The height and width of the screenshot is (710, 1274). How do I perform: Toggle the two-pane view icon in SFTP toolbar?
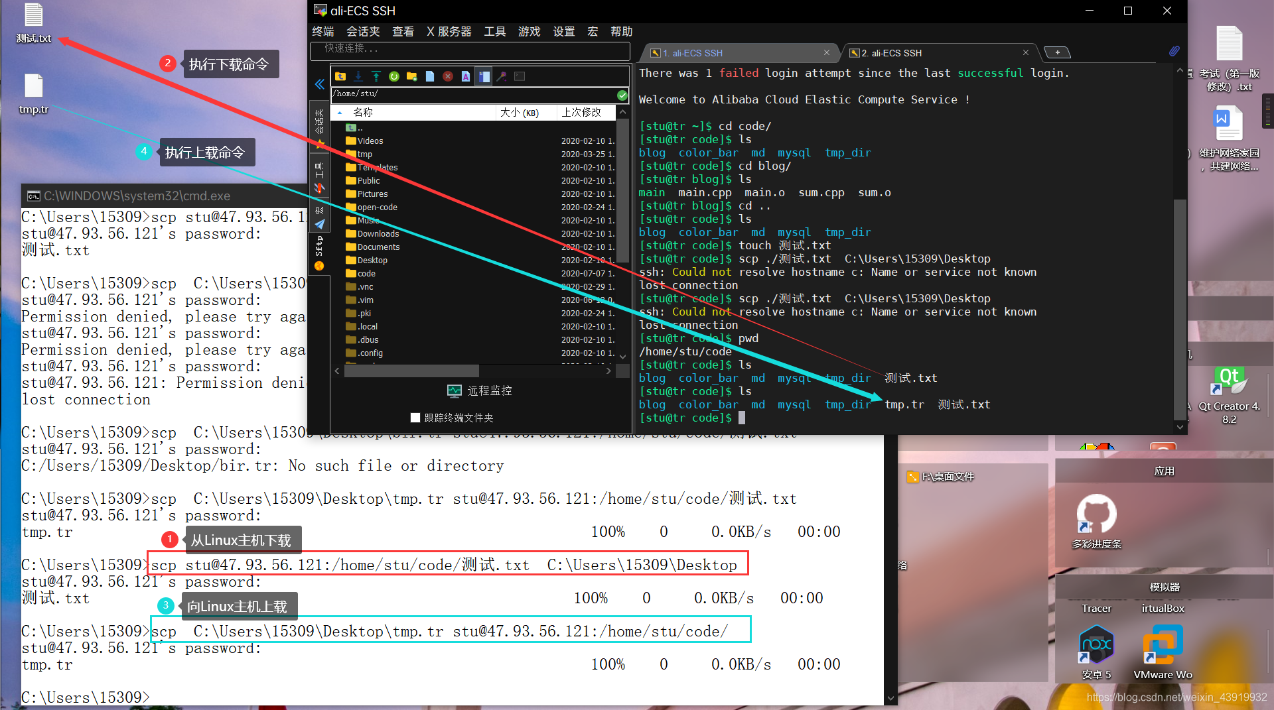tap(484, 76)
